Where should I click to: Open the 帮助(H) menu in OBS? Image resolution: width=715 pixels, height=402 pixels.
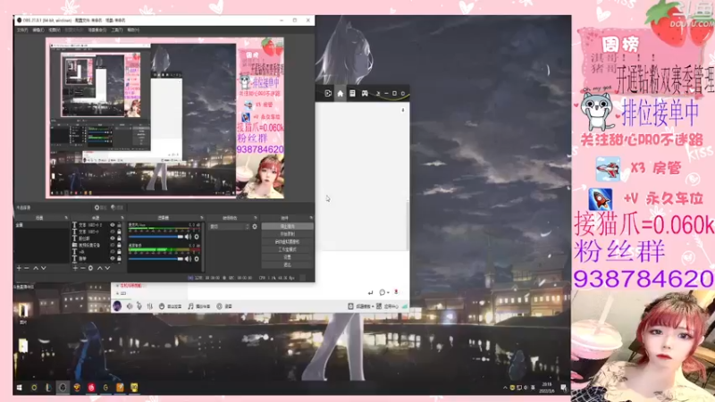[x=133, y=30]
